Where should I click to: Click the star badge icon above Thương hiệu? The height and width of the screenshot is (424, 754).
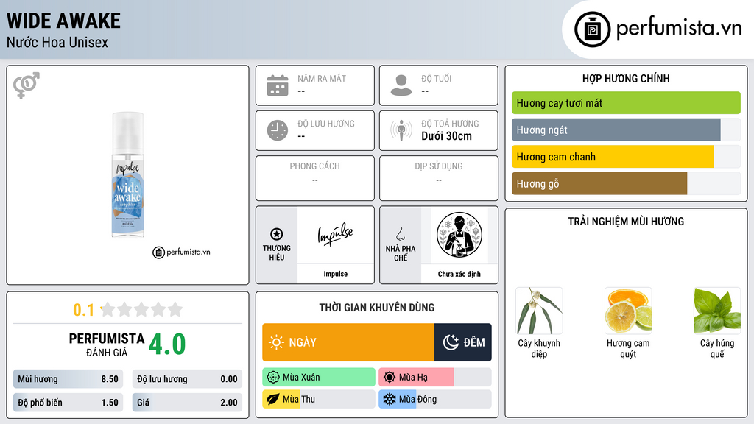tap(277, 234)
